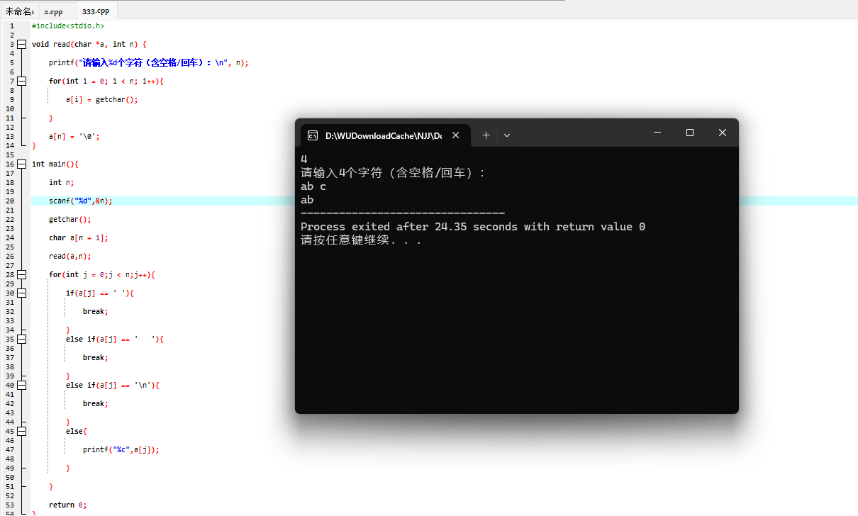Collapse fold marker at line 45 else block
This screenshot has height=516, width=858.
(x=21, y=431)
